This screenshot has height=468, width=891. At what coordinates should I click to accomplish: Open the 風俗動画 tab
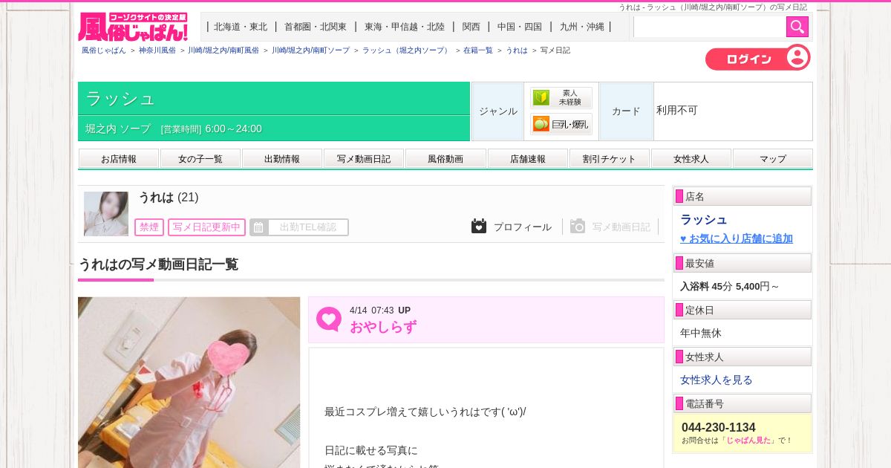click(446, 159)
